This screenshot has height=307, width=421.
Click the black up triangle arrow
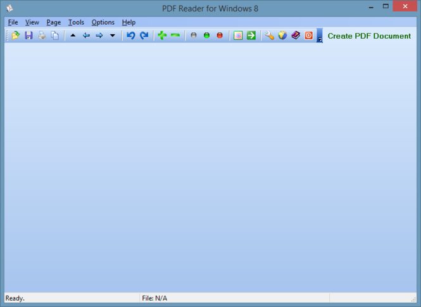(73, 36)
